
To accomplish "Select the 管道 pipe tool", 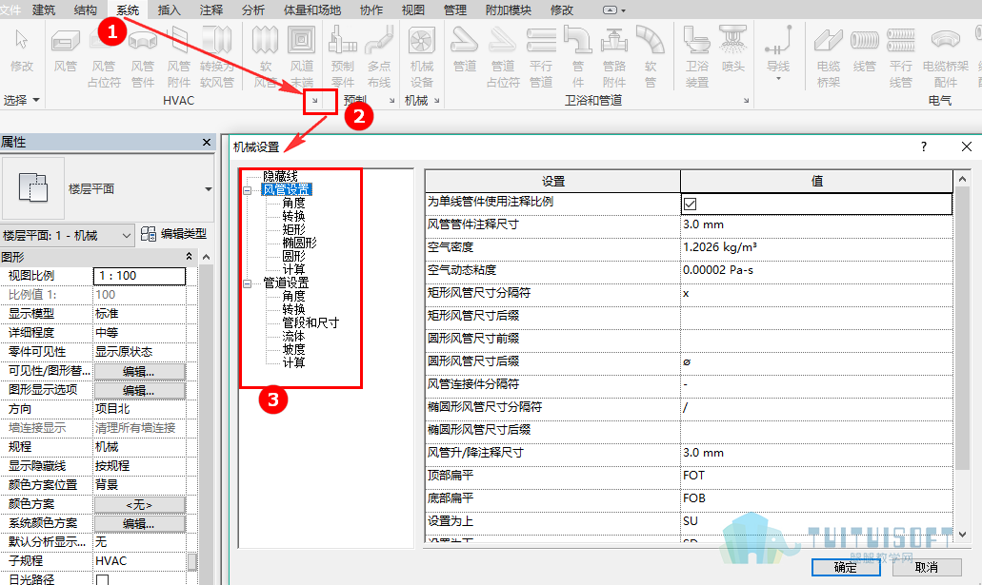I will (x=465, y=49).
